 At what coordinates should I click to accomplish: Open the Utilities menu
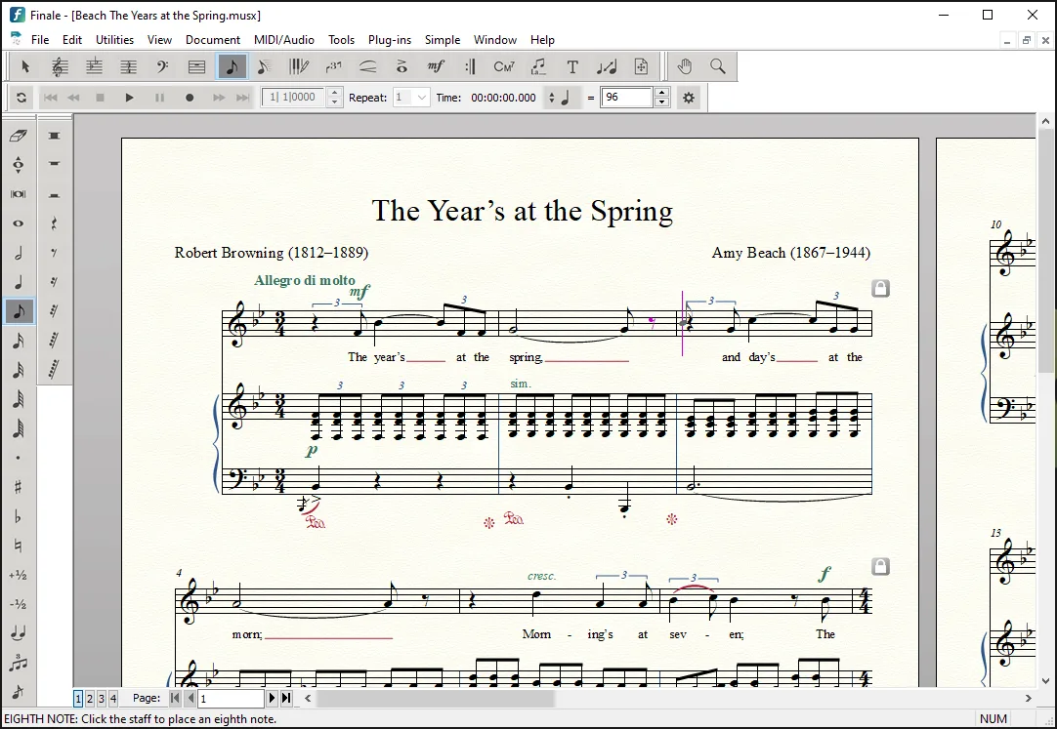(x=114, y=40)
